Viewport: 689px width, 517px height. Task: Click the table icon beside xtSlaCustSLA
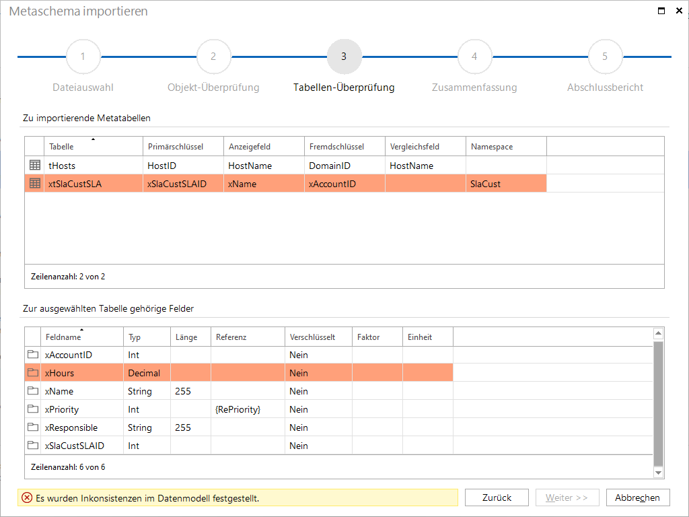(35, 183)
